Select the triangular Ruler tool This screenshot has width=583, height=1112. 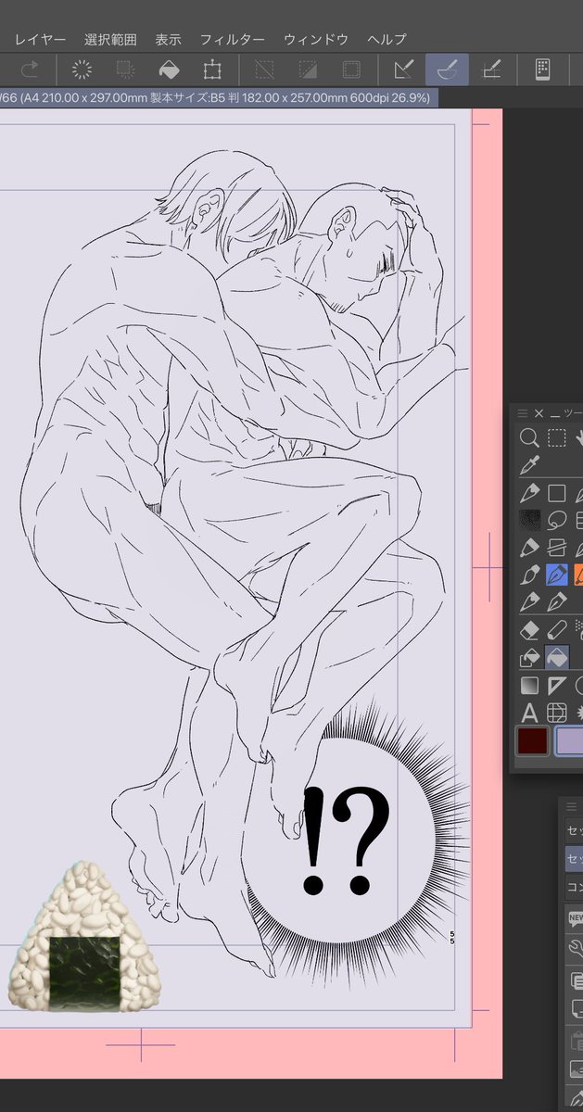pyautogui.click(x=557, y=687)
